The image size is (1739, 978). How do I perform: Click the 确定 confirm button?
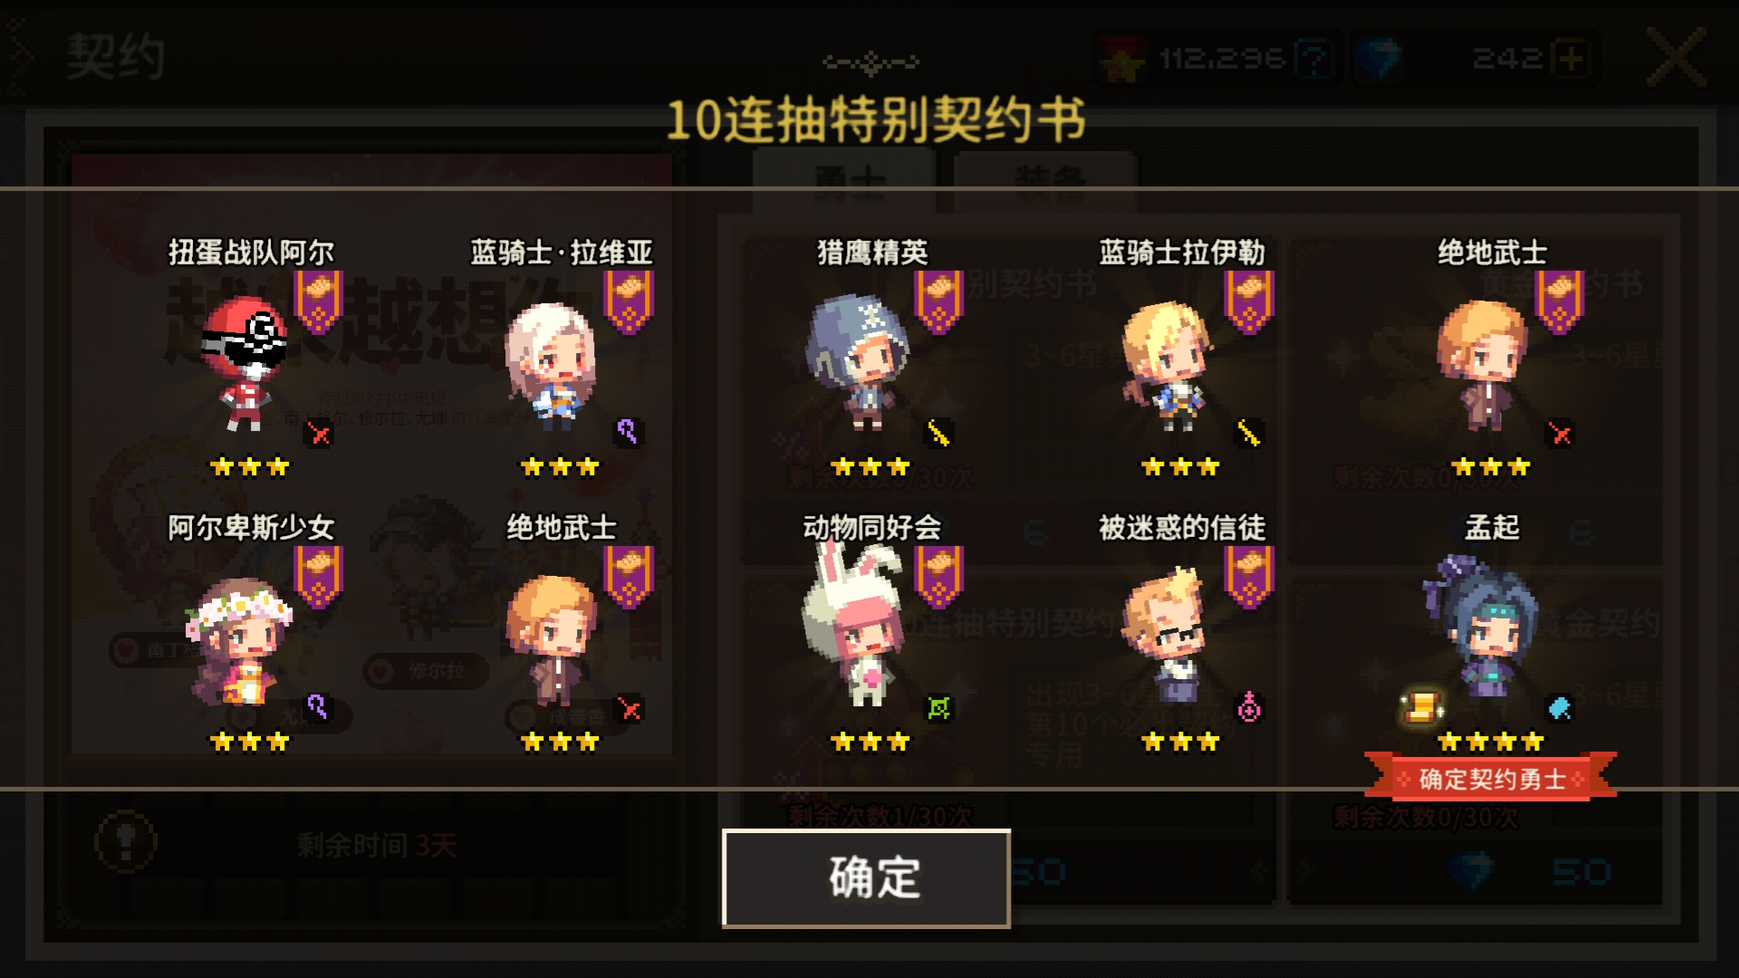tap(866, 877)
